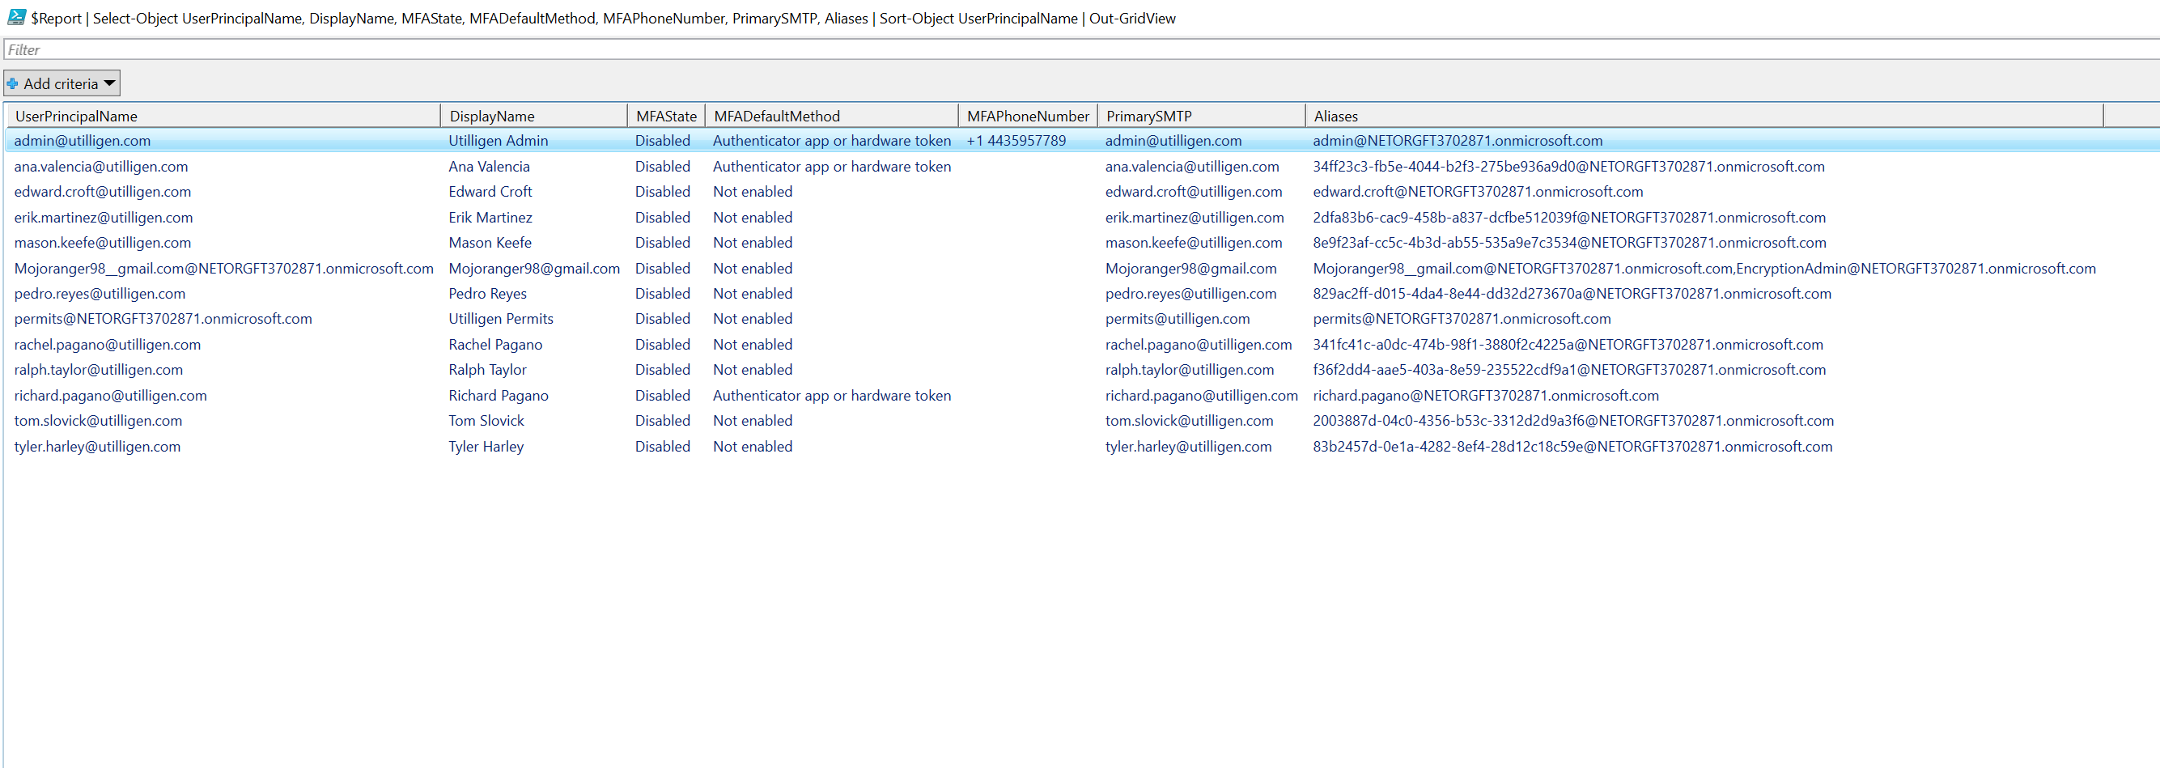The height and width of the screenshot is (768, 2160).
Task: Click the PowerShell window title icon
Action: tap(16, 17)
